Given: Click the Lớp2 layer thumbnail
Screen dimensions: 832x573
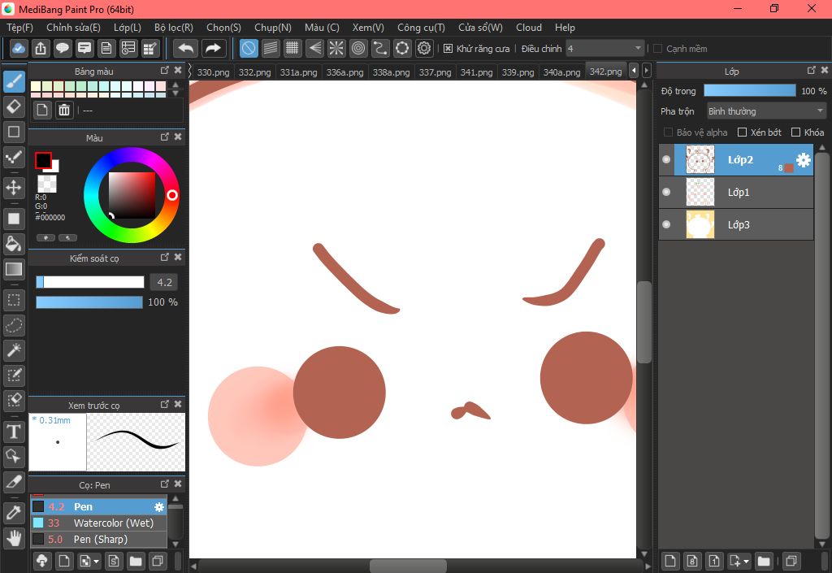Looking at the screenshot, I should (700, 159).
